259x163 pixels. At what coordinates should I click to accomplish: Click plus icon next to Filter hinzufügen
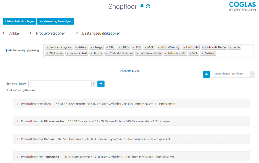coord(101,84)
